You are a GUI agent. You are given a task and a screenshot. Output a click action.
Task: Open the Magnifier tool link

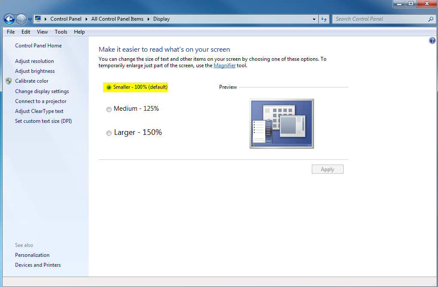pyautogui.click(x=224, y=66)
